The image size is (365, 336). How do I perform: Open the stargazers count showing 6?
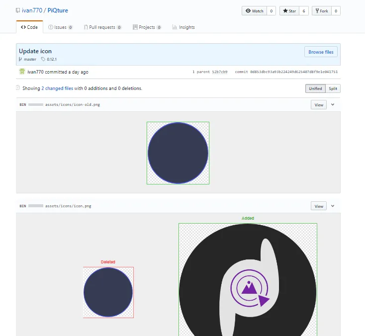point(304,11)
